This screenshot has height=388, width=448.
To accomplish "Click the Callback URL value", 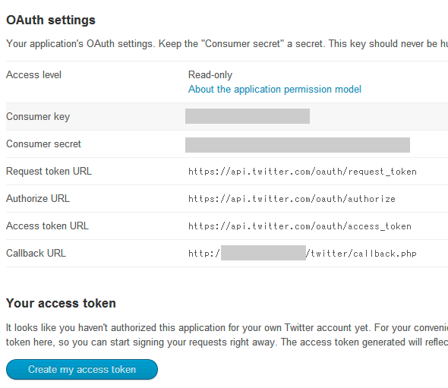I will 302,253.
